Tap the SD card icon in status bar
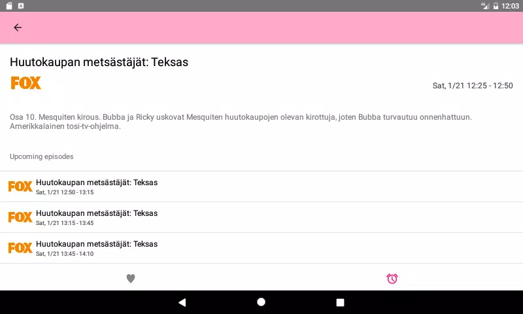The image size is (523, 314). 9,6
